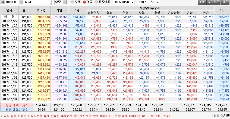Screen dimensions: 230x119
Task: Open the start date 2017/10/31 picker
Action: (x=133, y=2)
